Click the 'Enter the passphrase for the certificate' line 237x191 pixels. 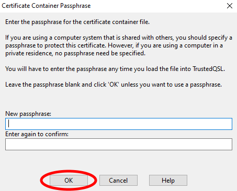(77, 22)
